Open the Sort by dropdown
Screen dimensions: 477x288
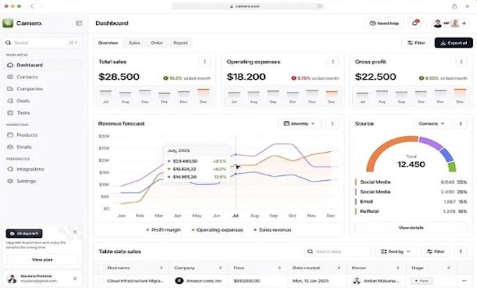[396, 252]
